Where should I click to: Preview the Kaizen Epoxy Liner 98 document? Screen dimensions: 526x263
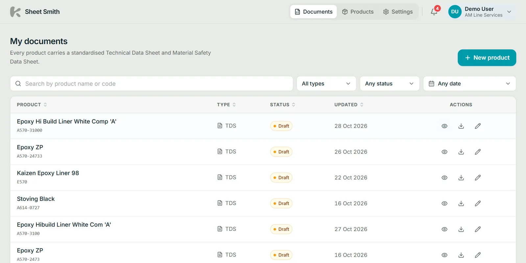coord(444,178)
